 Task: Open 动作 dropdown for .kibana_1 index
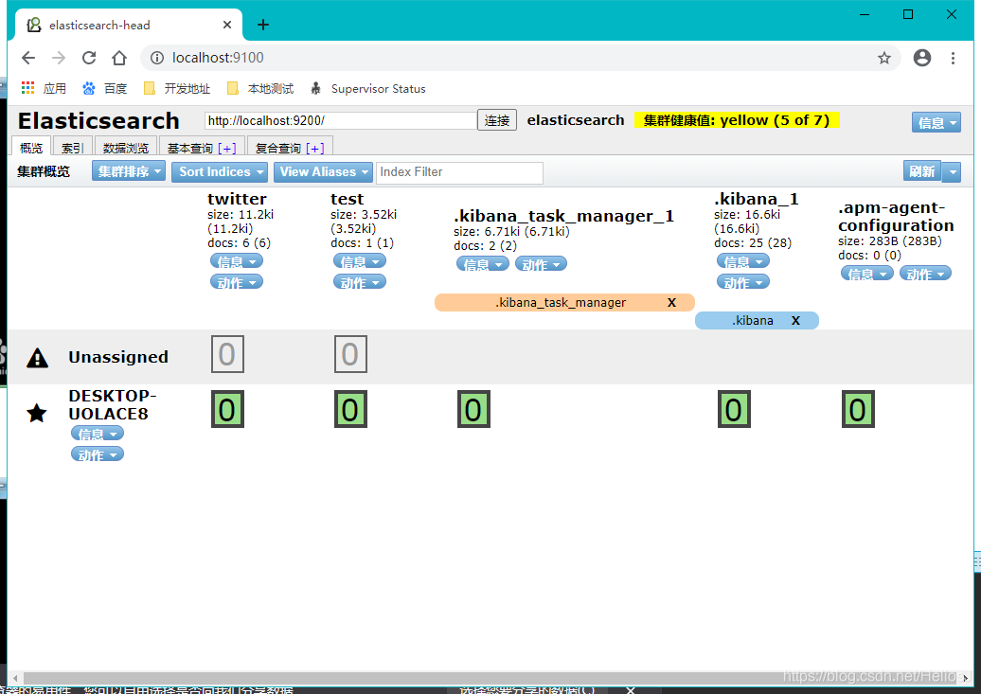click(743, 282)
